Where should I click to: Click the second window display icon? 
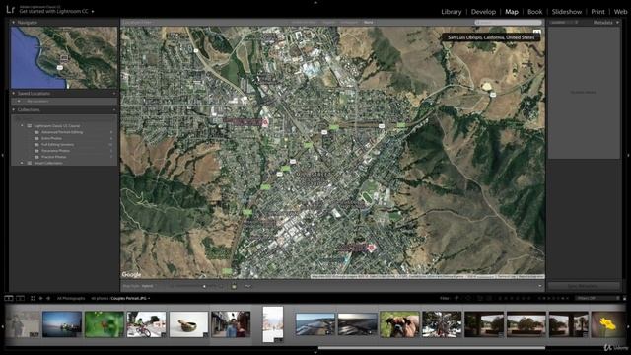pyautogui.click(x=20, y=298)
